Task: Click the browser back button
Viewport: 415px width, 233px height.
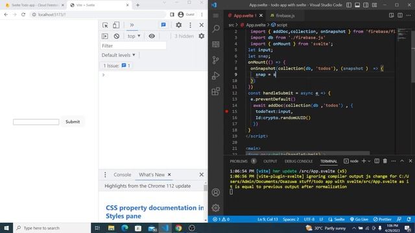Action: [x=6, y=14]
